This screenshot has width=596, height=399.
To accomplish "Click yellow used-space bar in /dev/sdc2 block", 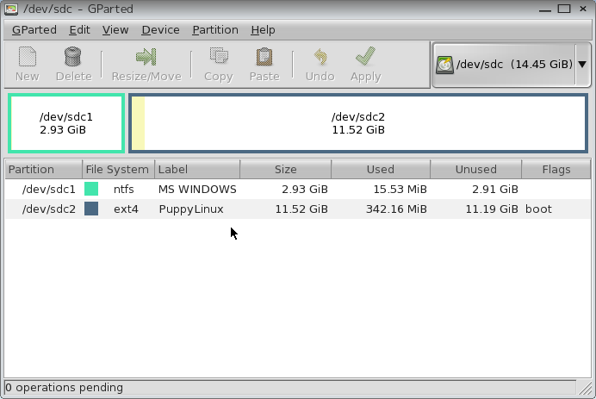I will (x=139, y=123).
